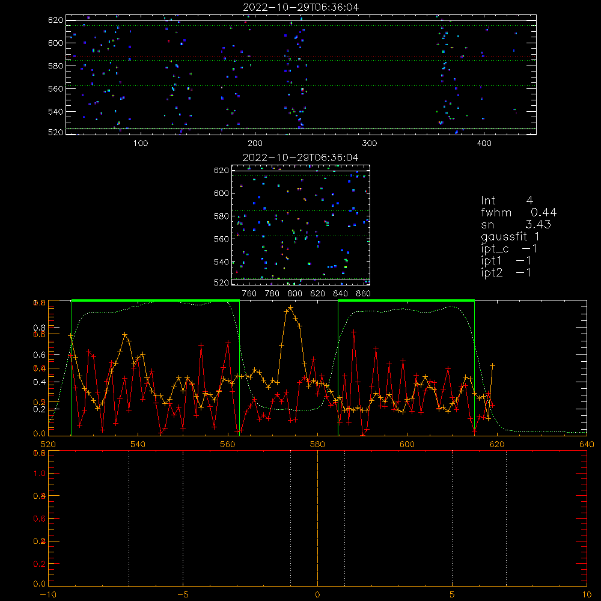
Task: Click the -5 label on bottom plot axis
Action: click(183, 594)
